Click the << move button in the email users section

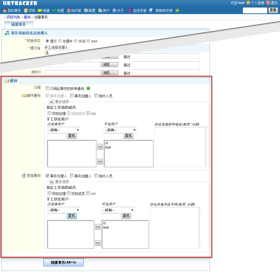pyautogui.click(x=100, y=147)
